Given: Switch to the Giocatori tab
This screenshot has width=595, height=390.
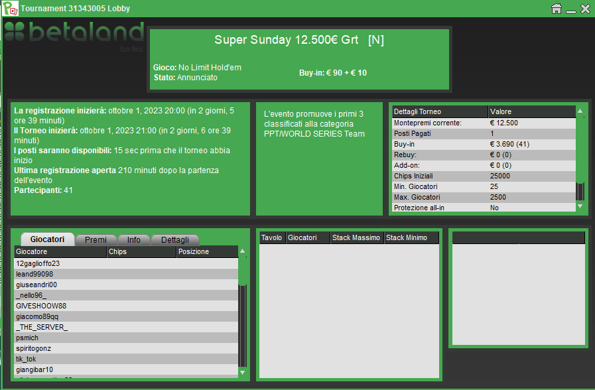Looking at the screenshot, I should point(47,239).
